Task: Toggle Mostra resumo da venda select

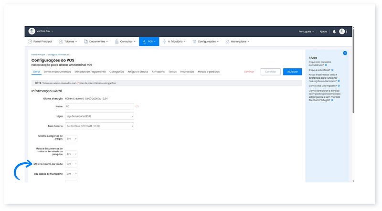Action: (x=71, y=164)
